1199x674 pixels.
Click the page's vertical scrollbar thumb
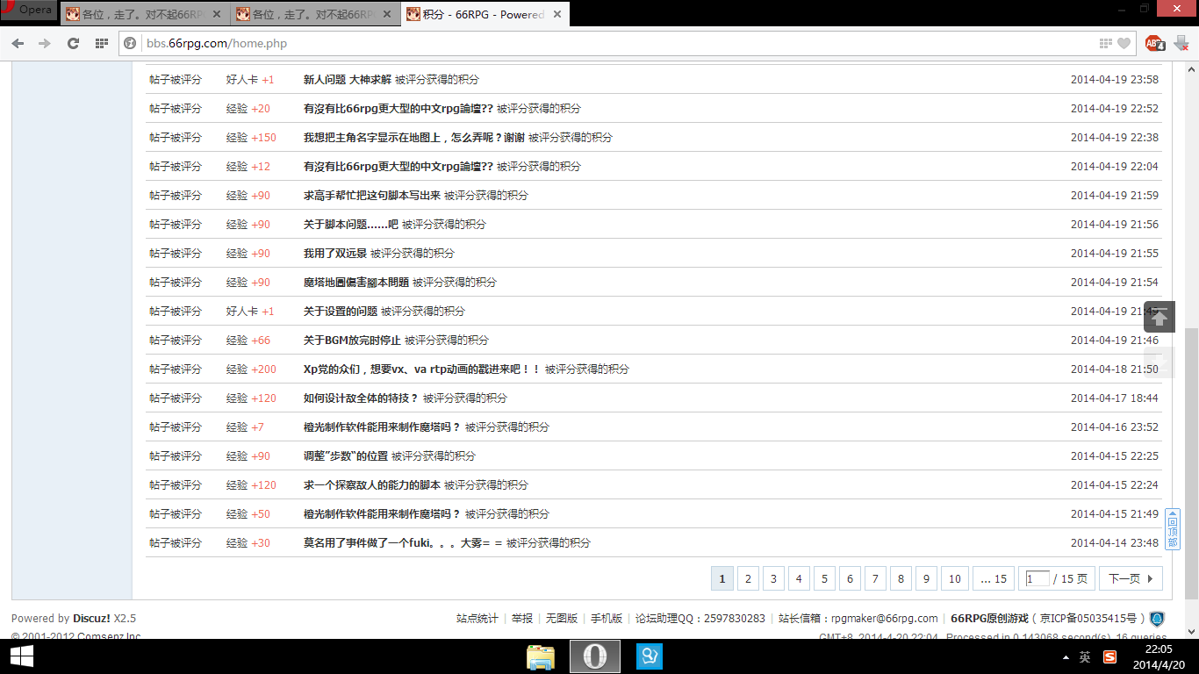click(x=1191, y=463)
